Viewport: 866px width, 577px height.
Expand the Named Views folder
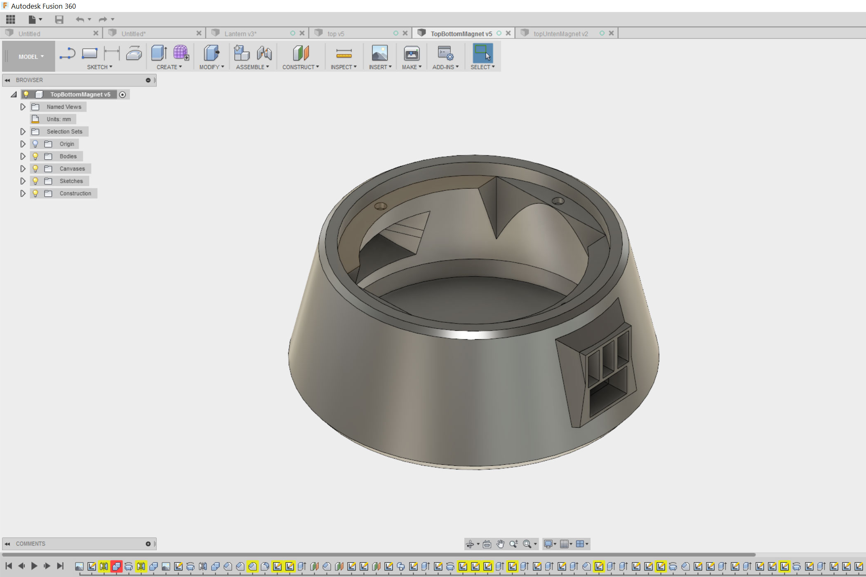click(x=23, y=107)
